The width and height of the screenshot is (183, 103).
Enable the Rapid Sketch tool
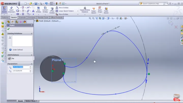pos(106,9)
